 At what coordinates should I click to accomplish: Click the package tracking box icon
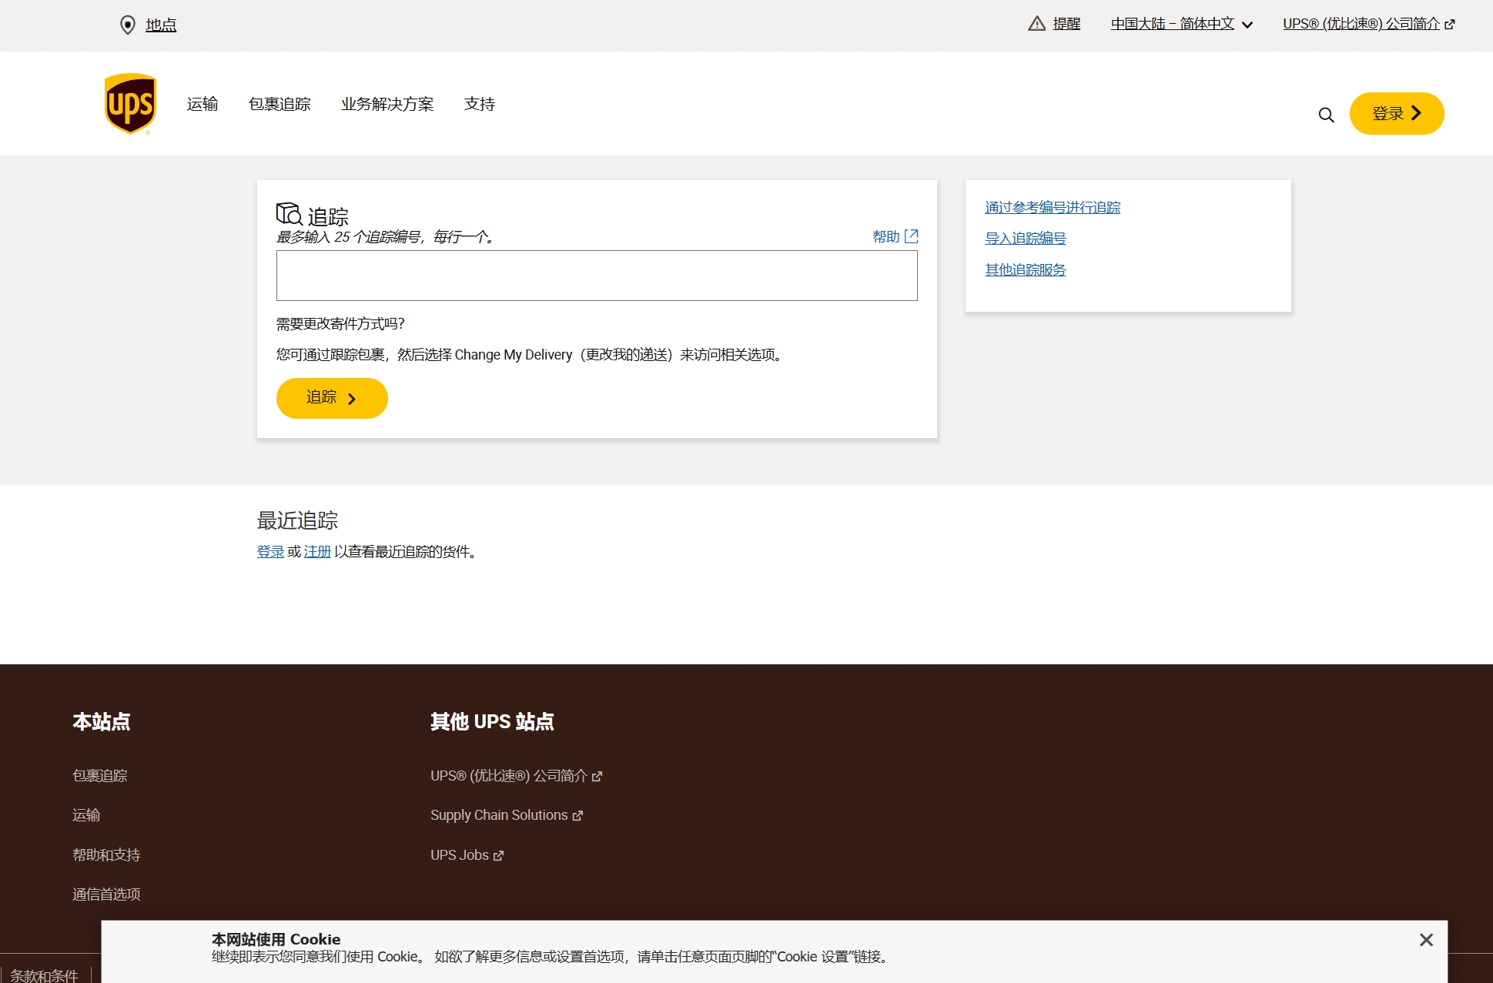click(289, 213)
